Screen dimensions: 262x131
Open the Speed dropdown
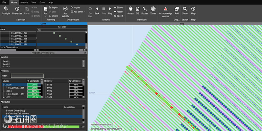click(x=119, y=16)
